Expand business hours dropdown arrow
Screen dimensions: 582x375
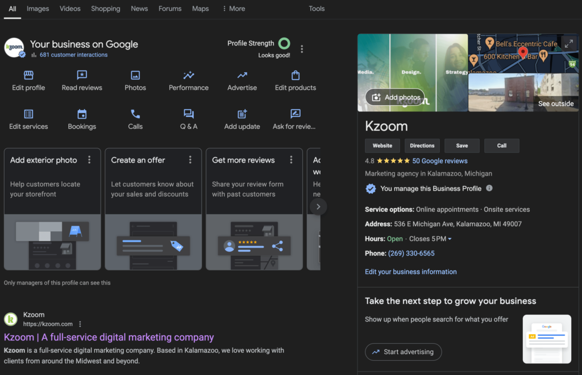pos(450,239)
